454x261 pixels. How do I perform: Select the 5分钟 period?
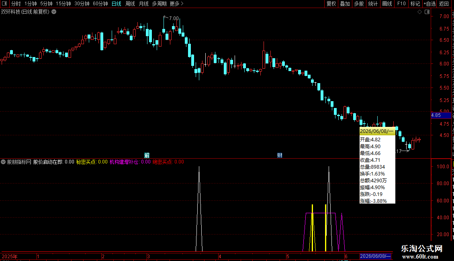click(x=46, y=4)
